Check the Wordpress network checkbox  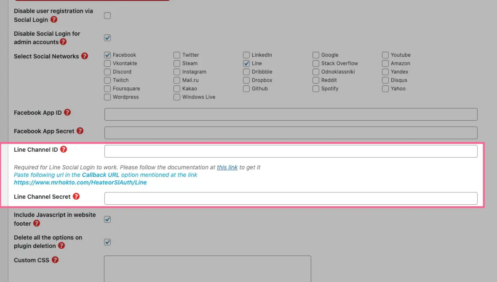[x=107, y=97]
